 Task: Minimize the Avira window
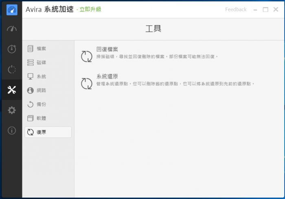tap(255, 10)
